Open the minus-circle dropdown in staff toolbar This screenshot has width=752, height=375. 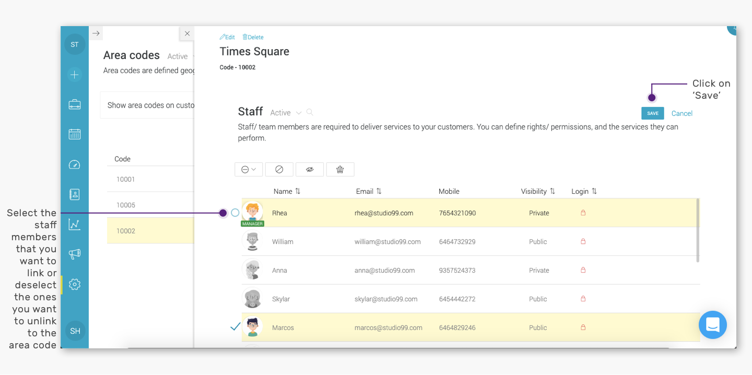[x=249, y=169]
